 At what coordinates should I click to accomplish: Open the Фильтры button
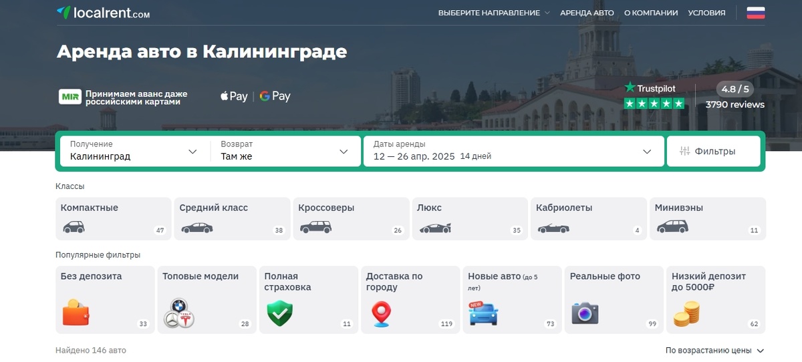[x=714, y=151]
